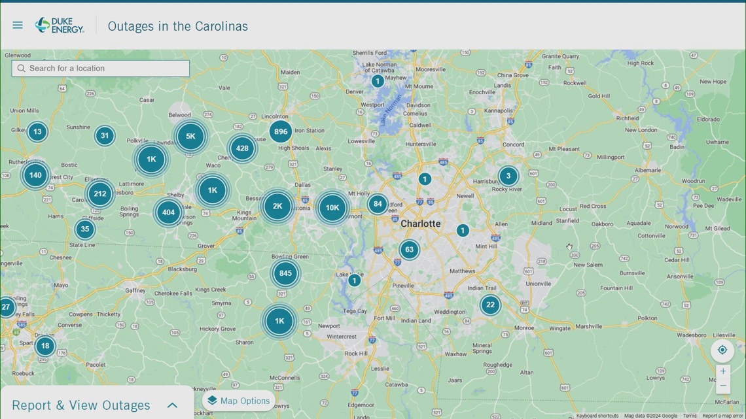Click the Report a map error link
The image size is (746, 419).
tap(724, 415)
